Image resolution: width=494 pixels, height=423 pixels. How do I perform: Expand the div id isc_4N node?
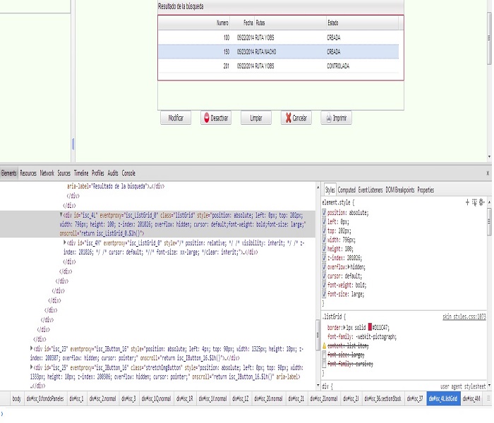65,242
